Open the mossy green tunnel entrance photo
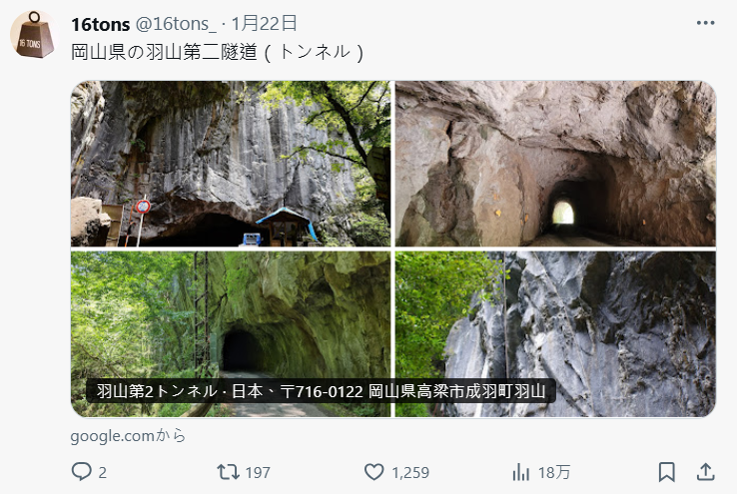 (231, 334)
